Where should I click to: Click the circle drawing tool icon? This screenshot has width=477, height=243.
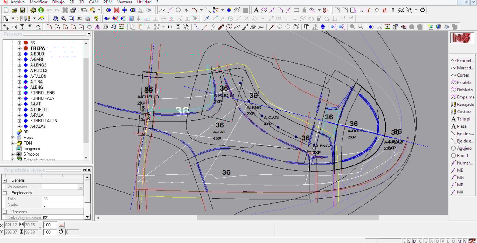pos(178,10)
